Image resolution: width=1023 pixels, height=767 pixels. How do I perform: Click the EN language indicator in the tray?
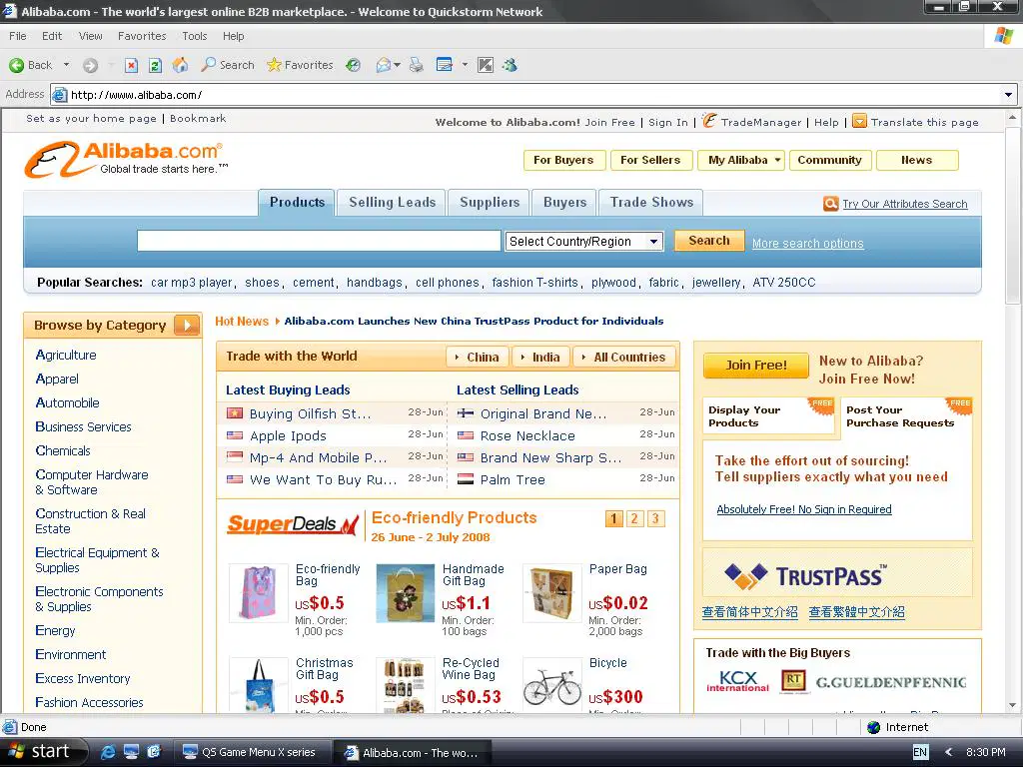tap(920, 752)
